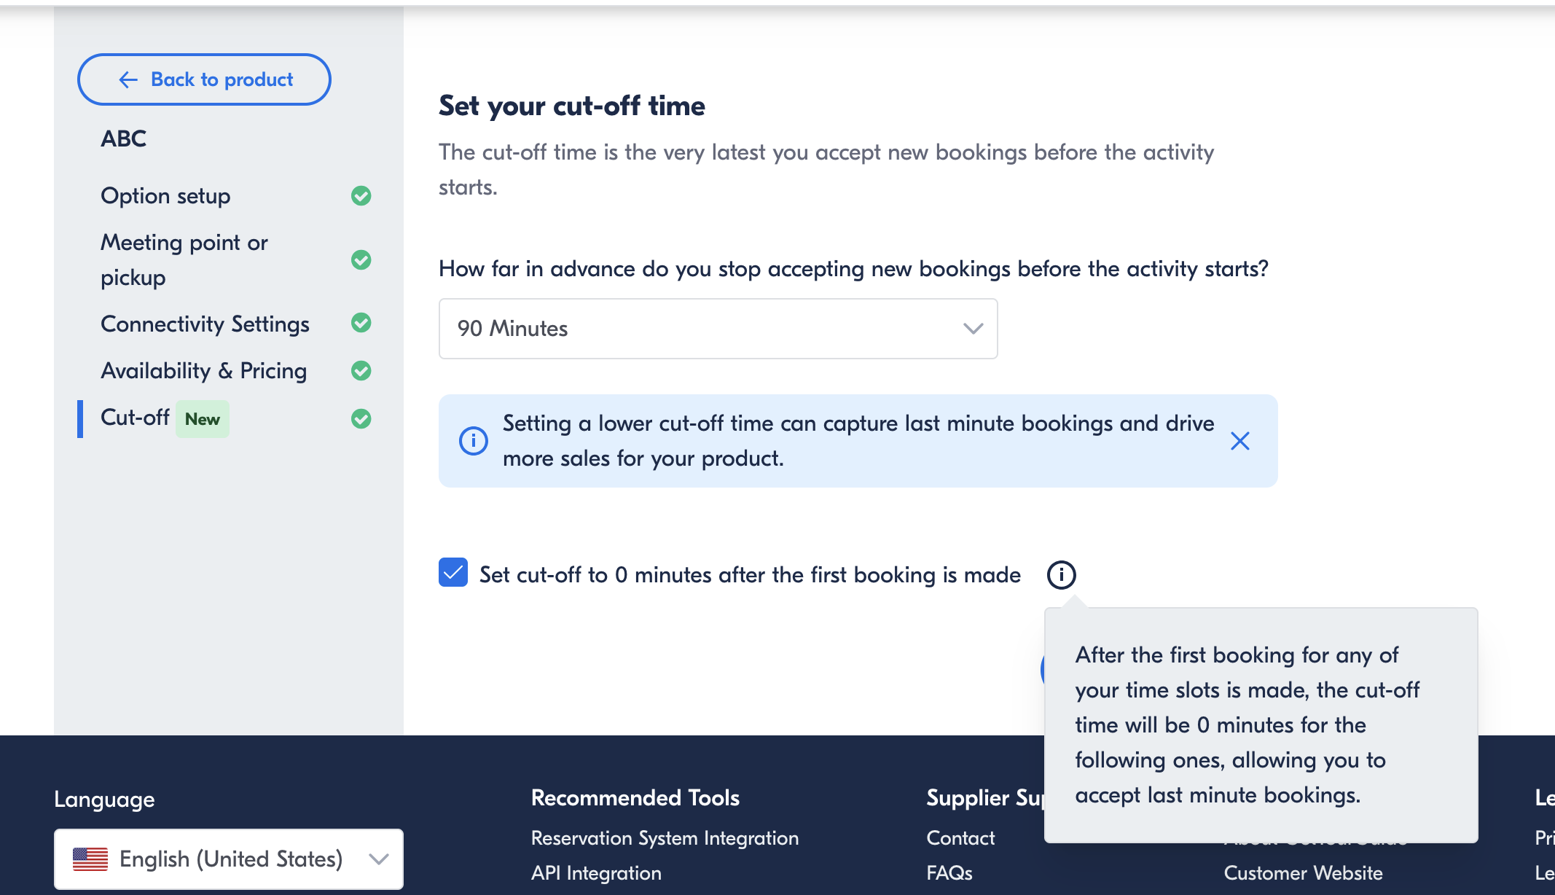Click the chevron on the cut-off time selector
The height and width of the screenshot is (895, 1555).
pos(972,329)
